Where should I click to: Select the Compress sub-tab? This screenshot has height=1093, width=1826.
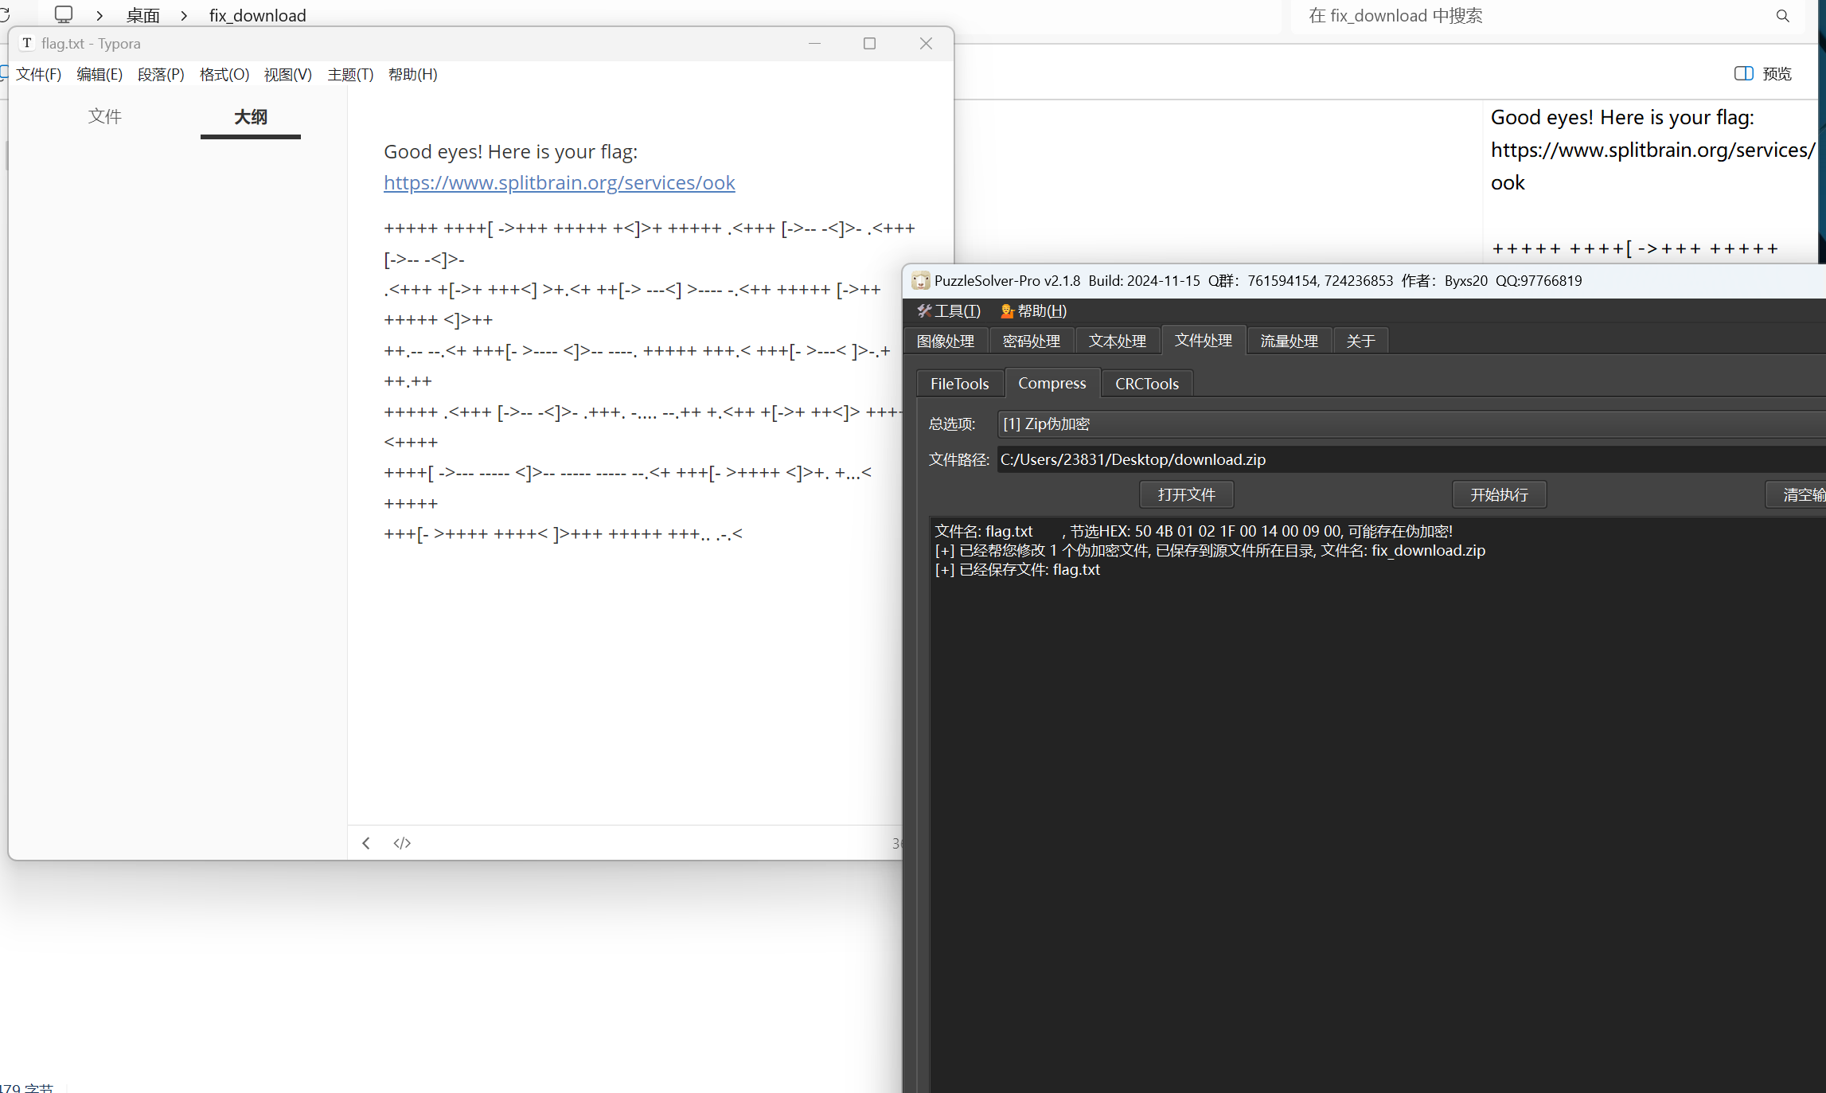[x=1052, y=383]
